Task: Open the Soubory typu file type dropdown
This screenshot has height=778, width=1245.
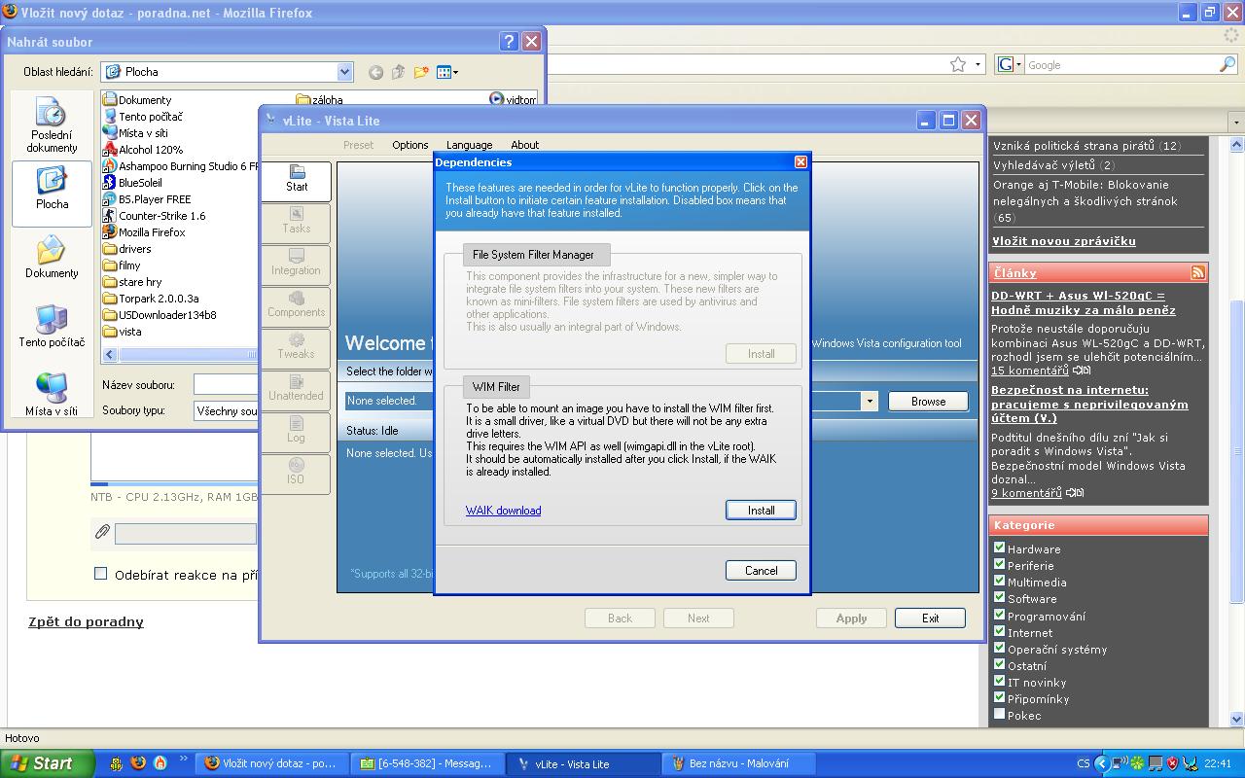Action: [x=226, y=411]
